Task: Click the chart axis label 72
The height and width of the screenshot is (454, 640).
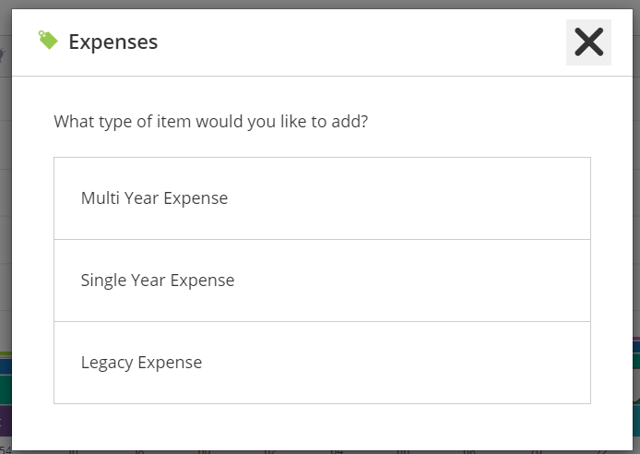Action: pyautogui.click(x=601, y=452)
